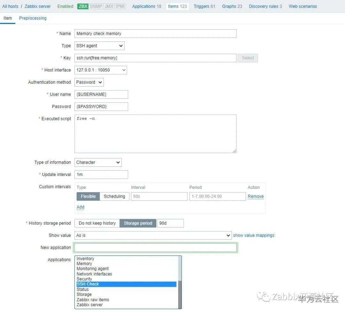
Task: Focus the Password field
Action: (101, 106)
